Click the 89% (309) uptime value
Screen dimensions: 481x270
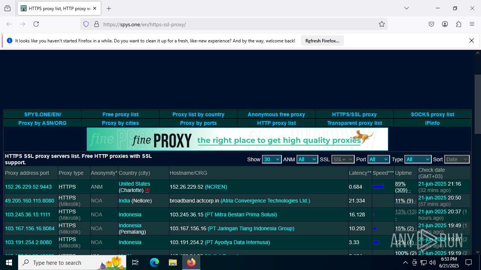(402, 187)
